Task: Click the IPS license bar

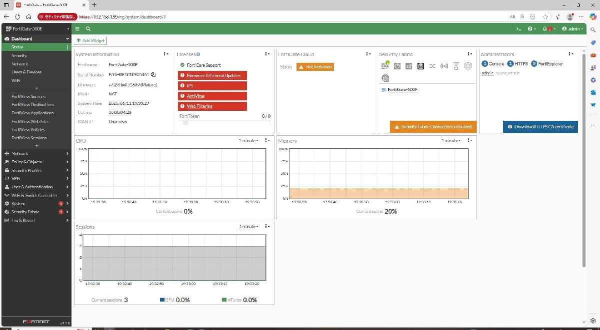Action: click(212, 86)
